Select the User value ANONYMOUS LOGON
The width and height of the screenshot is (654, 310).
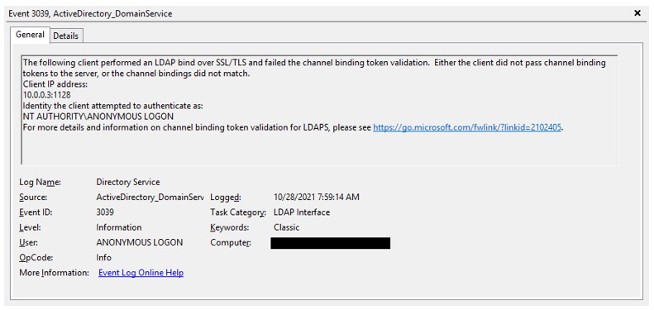pos(139,242)
